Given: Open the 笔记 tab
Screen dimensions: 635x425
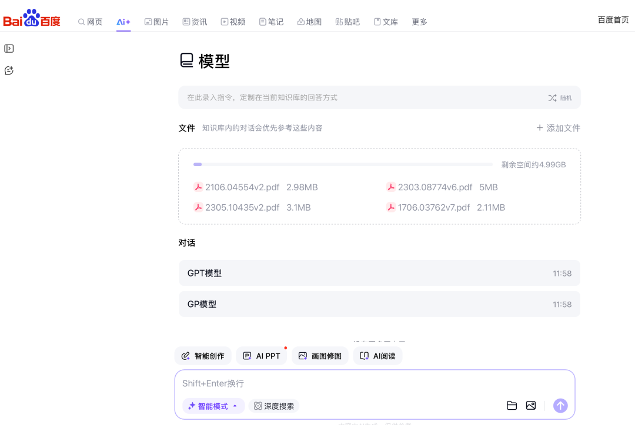Looking at the screenshot, I should (271, 22).
